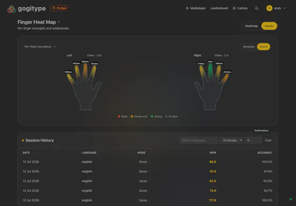Image resolution: width=296 pixels, height=206 pixels.
Task: Click the 117.6 WPM value
Action: (x=212, y=200)
